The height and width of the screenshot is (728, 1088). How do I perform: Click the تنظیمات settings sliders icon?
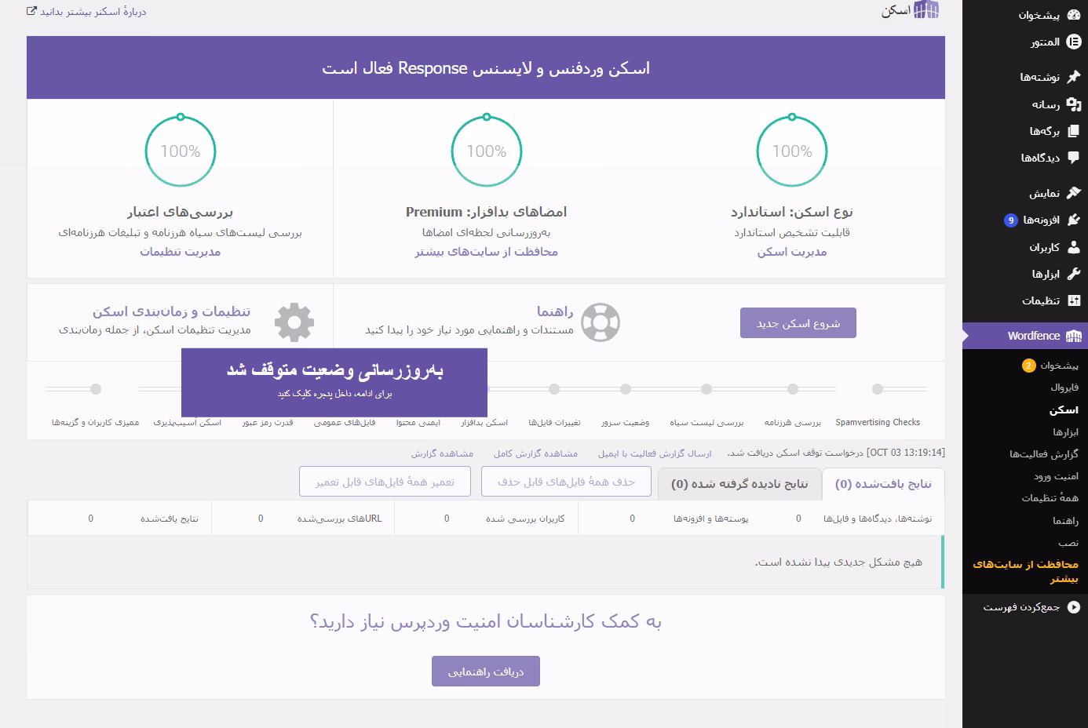(1074, 300)
